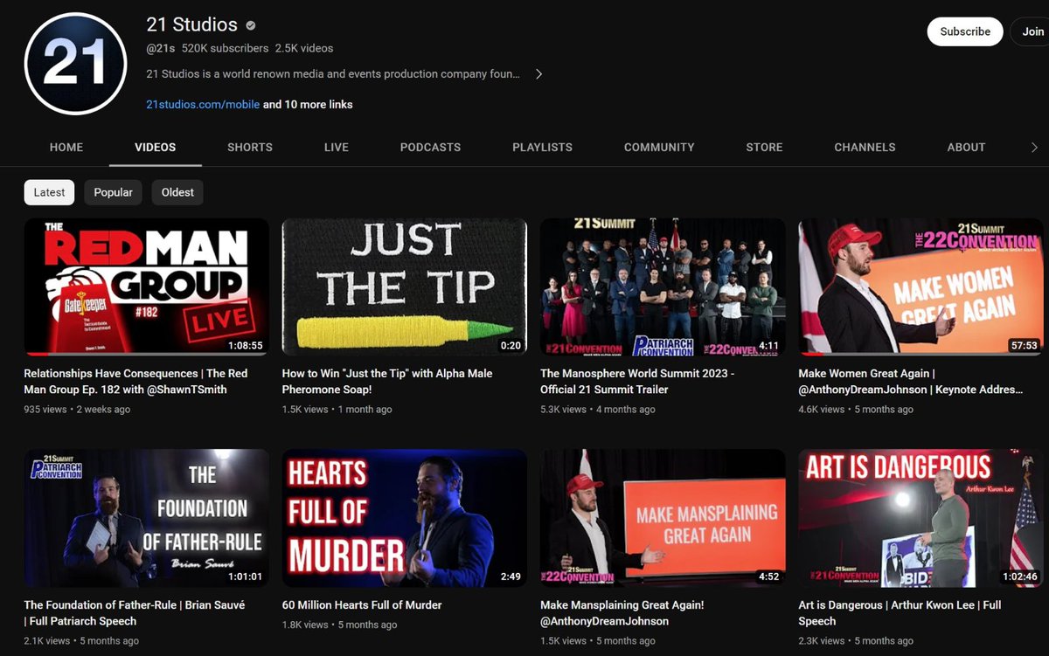Image resolution: width=1049 pixels, height=656 pixels.
Task: Open the Just The Tip thumbnail
Action: [x=405, y=287]
